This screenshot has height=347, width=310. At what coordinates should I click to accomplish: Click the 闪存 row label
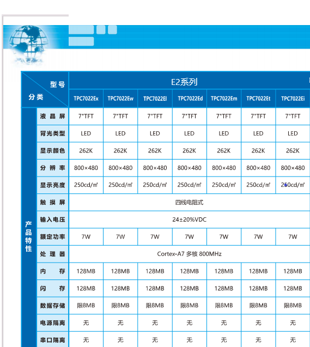tap(52, 288)
